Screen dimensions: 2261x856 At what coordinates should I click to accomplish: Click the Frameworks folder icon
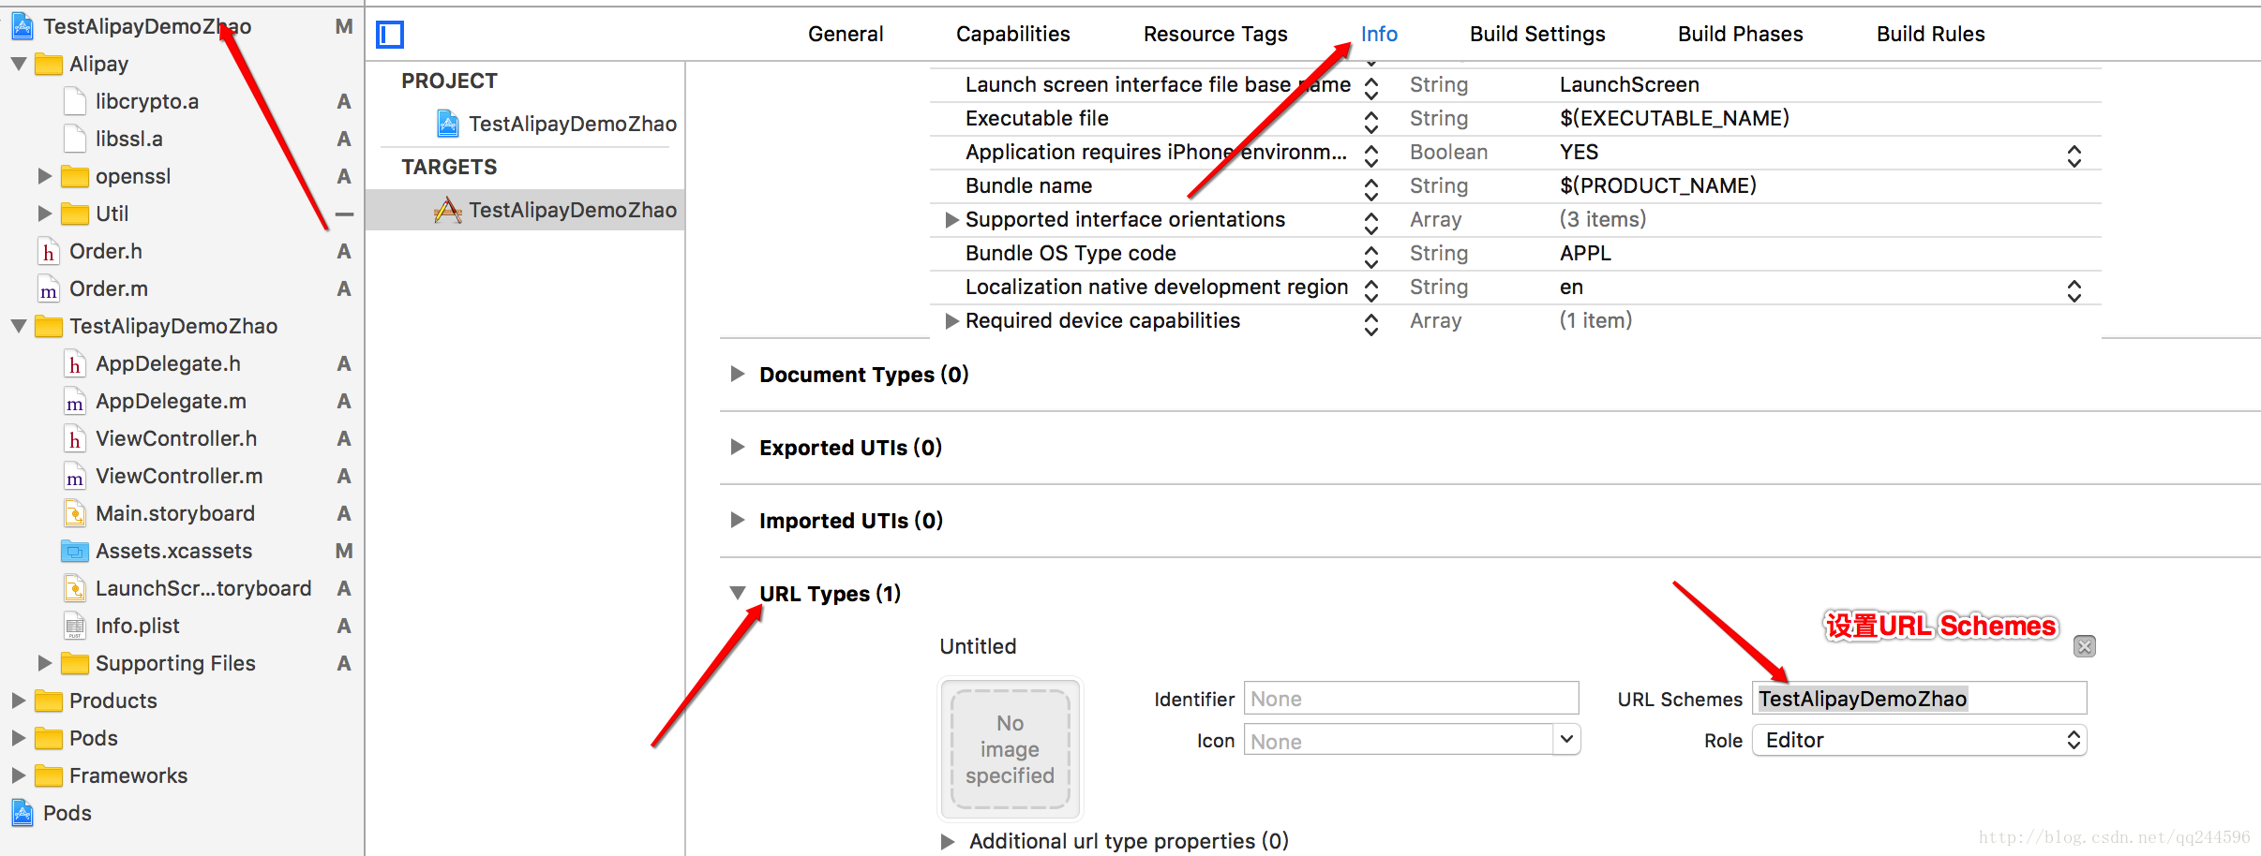[x=49, y=775]
